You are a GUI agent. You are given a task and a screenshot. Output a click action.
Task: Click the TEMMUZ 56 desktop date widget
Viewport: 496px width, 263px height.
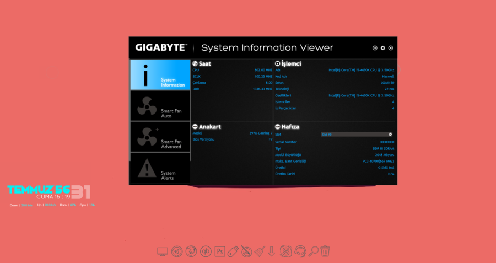pyautogui.click(x=39, y=190)
